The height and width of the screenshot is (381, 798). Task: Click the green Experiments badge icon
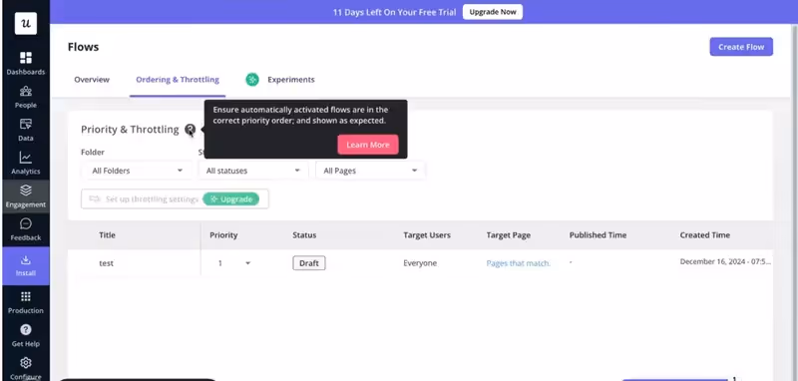(x=252, y=80)
